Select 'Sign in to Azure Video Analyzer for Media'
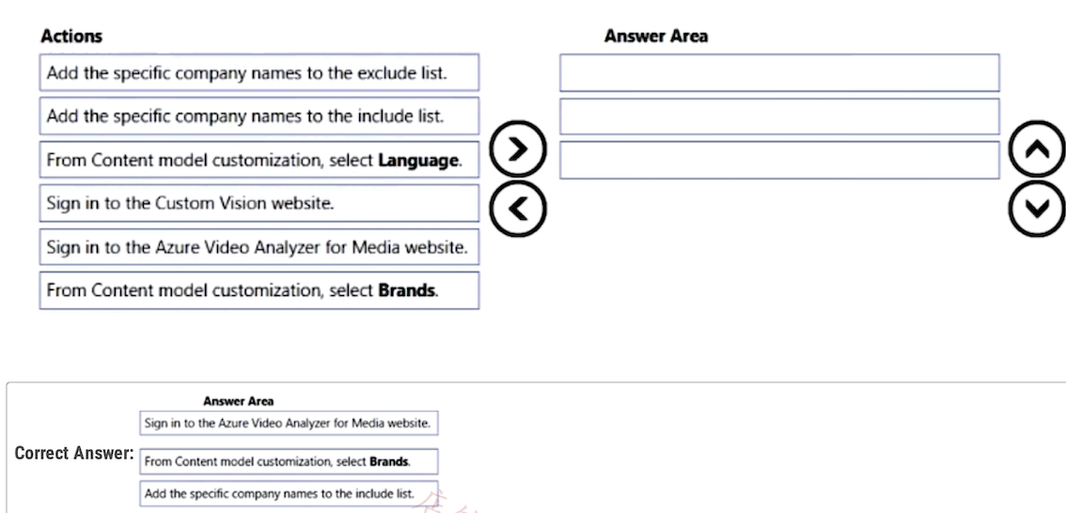Screen dimensions: 1066x513 (259, 247)
